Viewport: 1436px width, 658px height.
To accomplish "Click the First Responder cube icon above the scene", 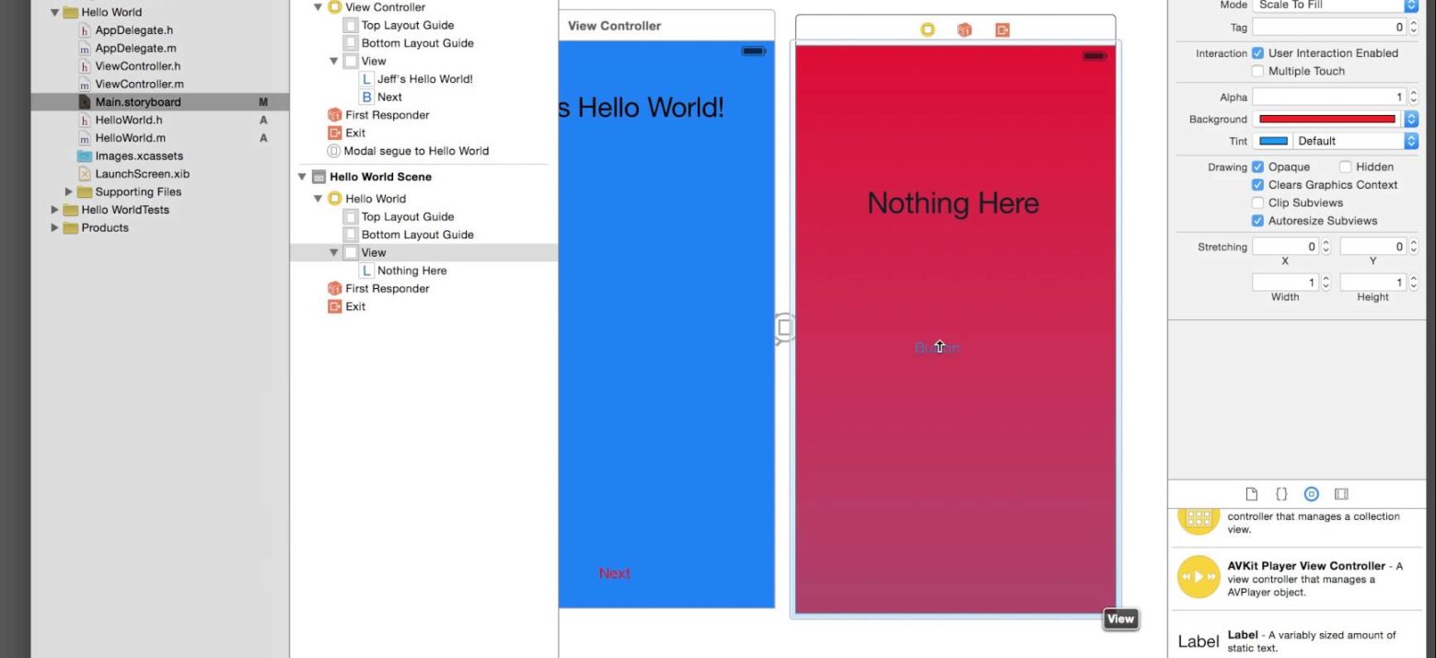I will coord(964,29).
